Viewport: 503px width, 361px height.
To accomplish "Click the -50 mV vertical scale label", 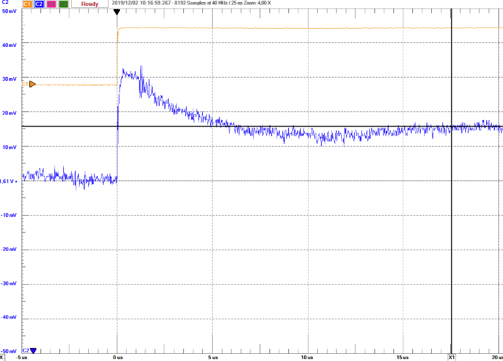I will point(9,351).
